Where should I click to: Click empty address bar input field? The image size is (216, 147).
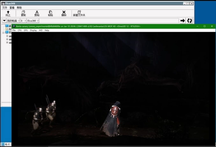point(109,21)
